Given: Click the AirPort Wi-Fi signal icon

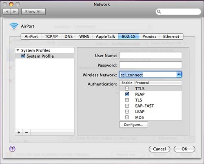Looking at the screenshot, I should click(x=14, y=26).
